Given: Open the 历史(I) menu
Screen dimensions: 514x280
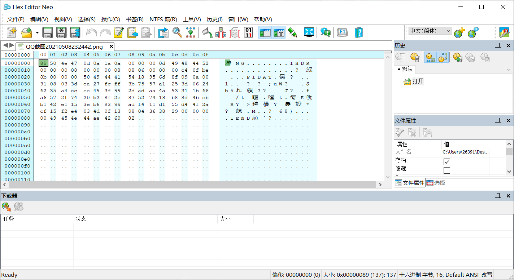Looking at the screenshot, I should (214, 19).
